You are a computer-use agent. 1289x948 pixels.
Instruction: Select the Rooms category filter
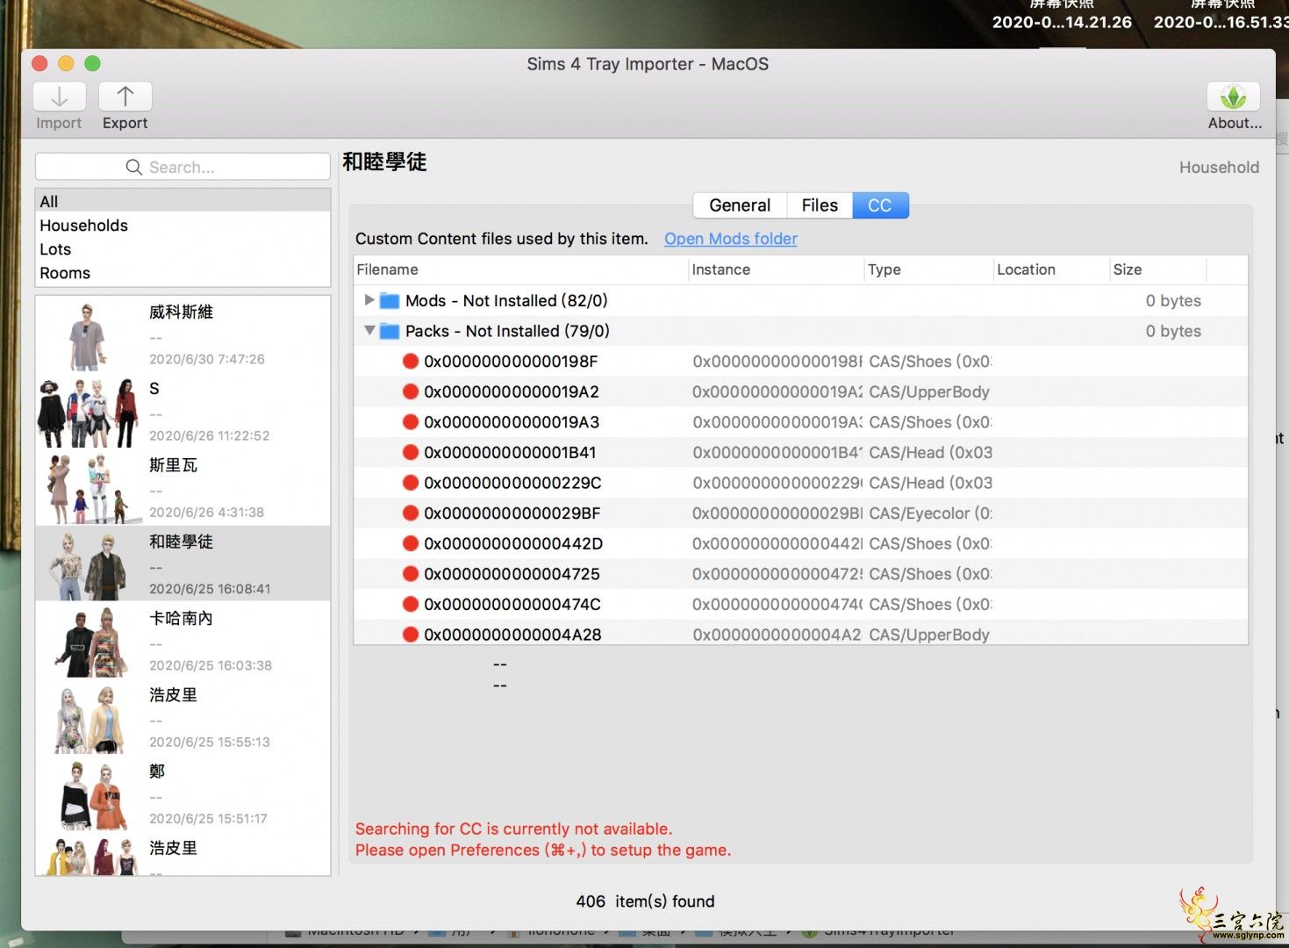coord(183,273)
